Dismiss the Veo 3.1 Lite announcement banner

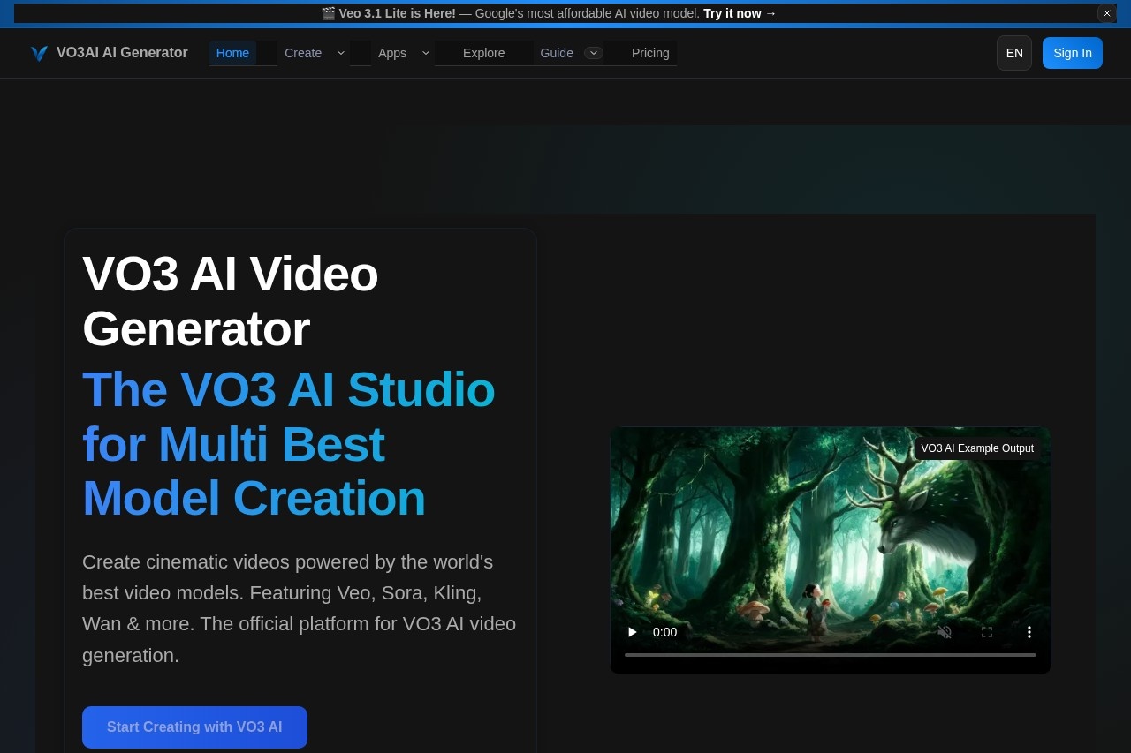1106,13
